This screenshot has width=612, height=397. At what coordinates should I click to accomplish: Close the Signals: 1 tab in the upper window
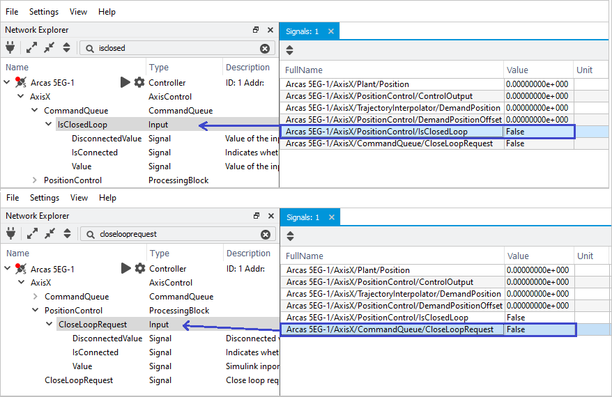[x=331, y=31]
